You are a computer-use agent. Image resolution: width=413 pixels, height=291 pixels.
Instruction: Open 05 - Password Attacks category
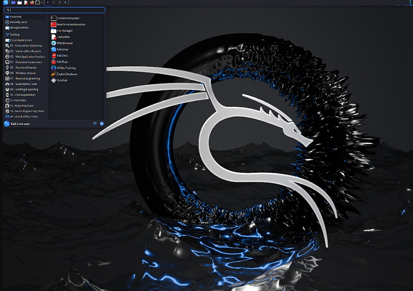click(26, 68)
